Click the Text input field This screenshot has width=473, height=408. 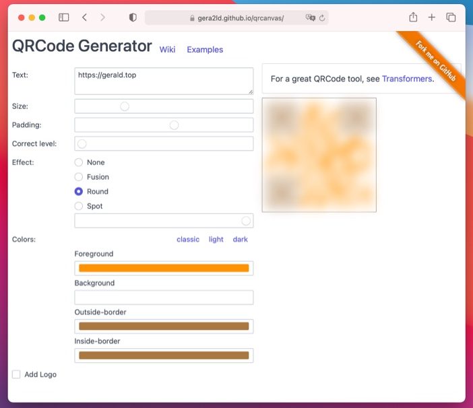164,81
